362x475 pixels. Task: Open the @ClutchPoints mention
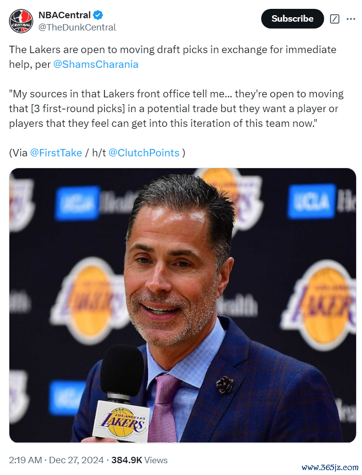coord(144,152)
